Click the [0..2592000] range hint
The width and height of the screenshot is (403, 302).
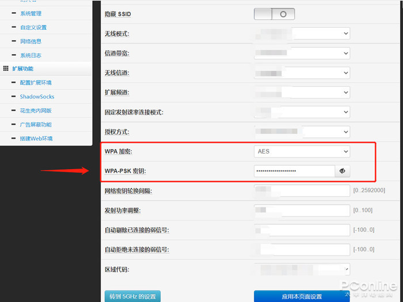[x=369, y=190]
